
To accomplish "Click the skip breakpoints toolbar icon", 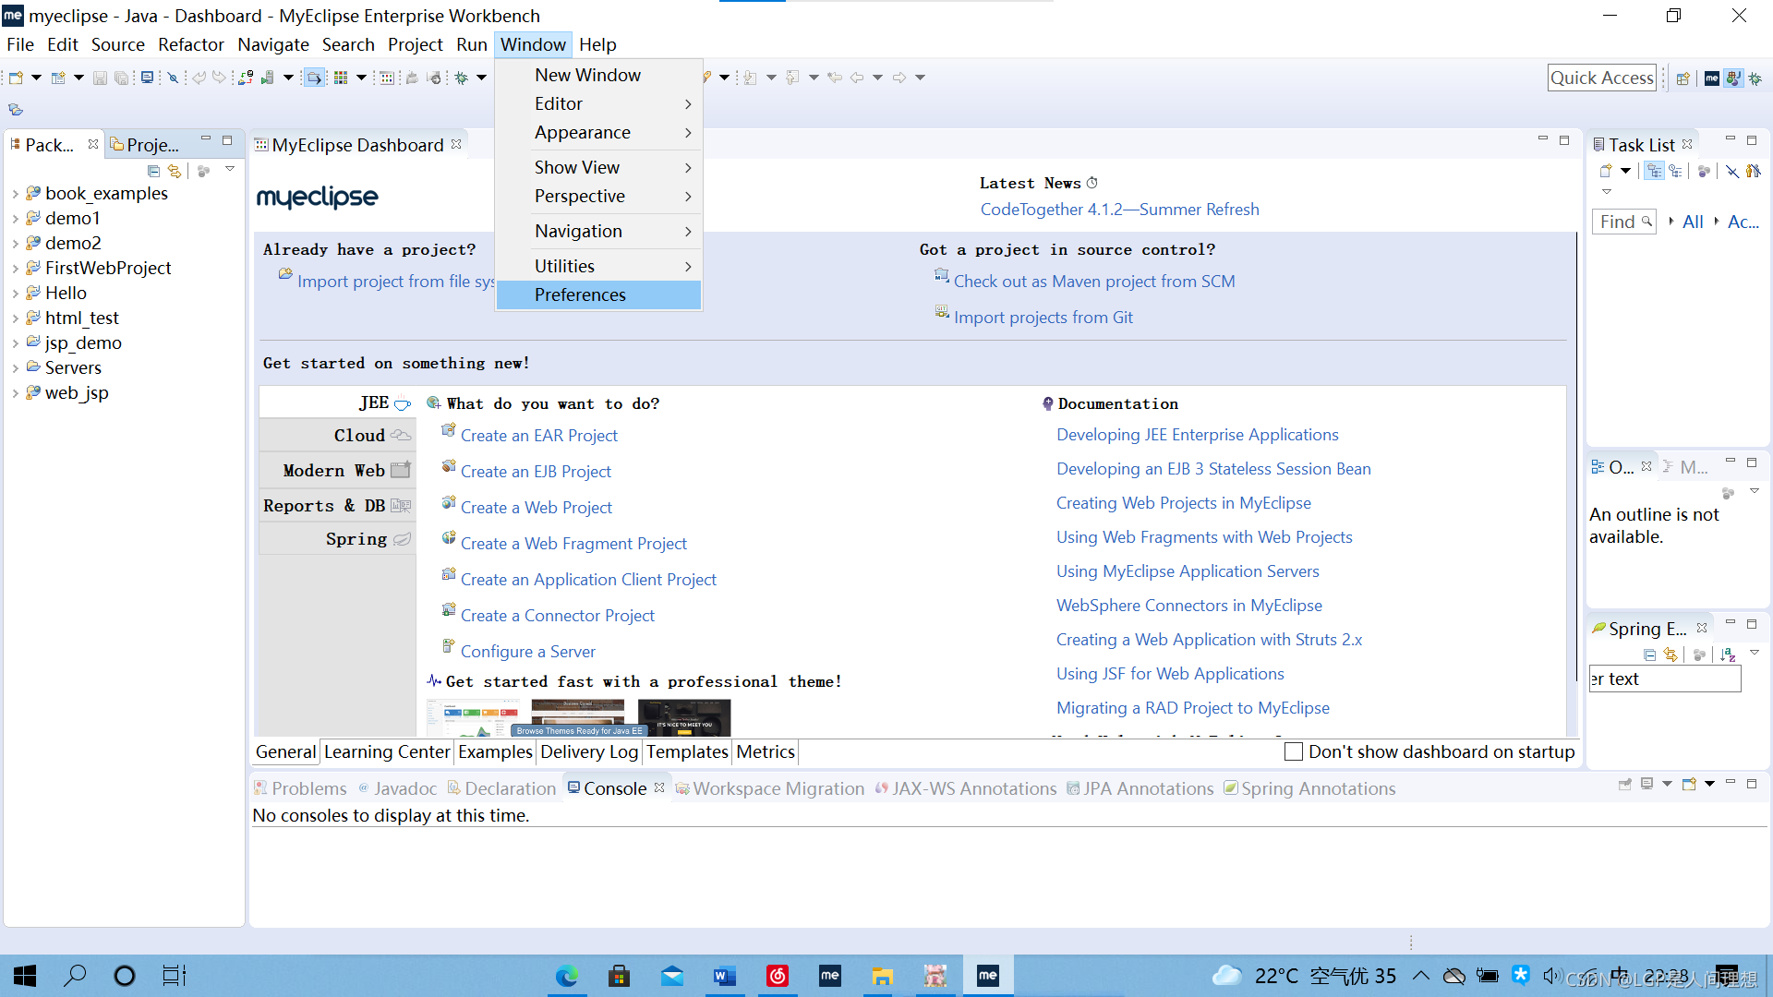I will (173, 78).
